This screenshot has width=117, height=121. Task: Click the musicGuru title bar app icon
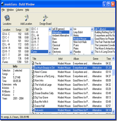pos(2,4)
